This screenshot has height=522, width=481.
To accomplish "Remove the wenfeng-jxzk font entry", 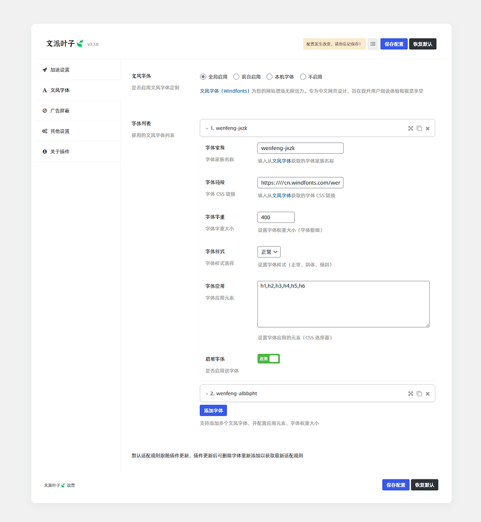I will pos(427,129).
